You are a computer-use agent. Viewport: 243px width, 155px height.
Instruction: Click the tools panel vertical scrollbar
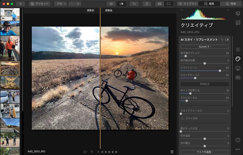coord(232,72)
